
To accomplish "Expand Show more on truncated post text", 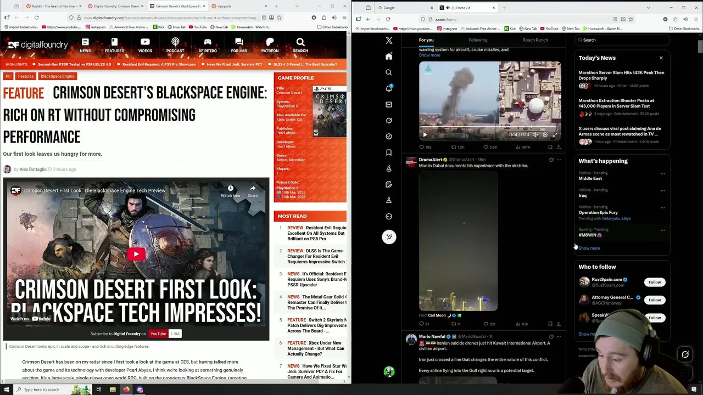I will 429,55.
